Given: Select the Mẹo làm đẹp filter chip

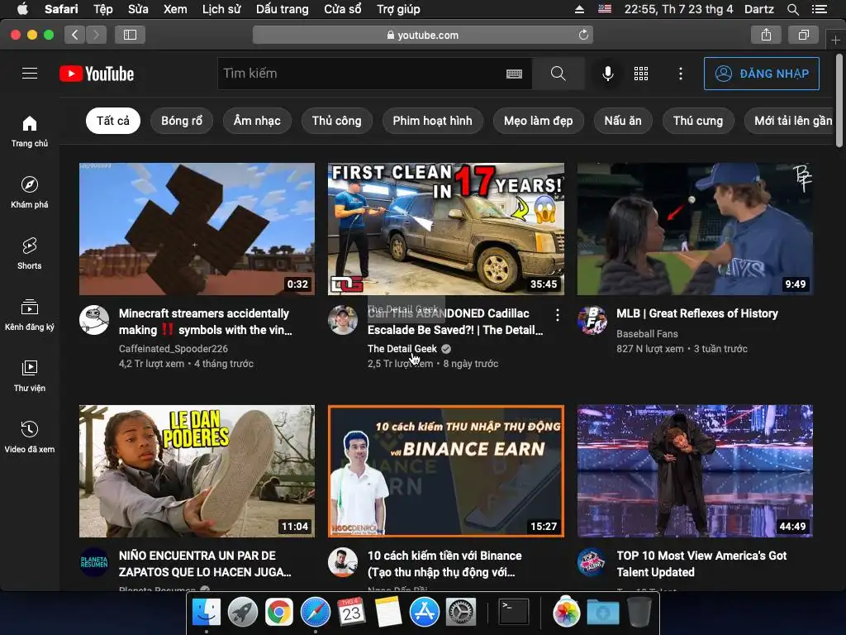Looking at the screenshot, I should [x=539, y=121].
